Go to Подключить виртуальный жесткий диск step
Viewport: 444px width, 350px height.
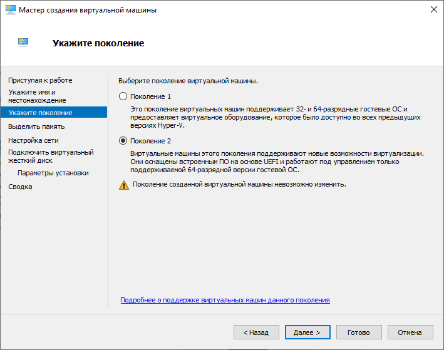click(50, 156)
